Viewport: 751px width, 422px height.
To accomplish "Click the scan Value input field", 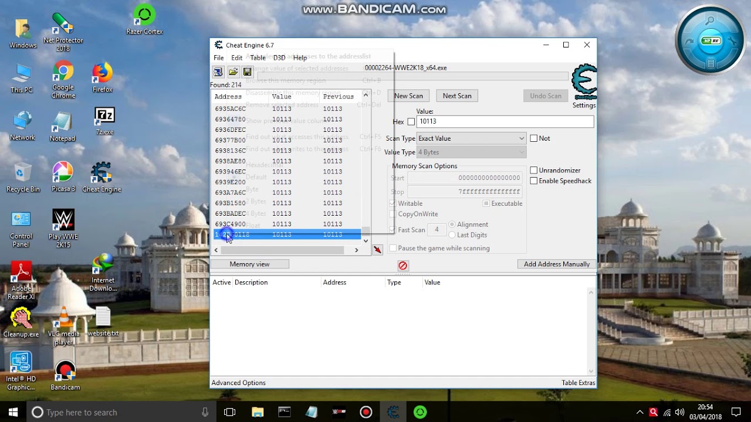I will (x=505, y=121).
